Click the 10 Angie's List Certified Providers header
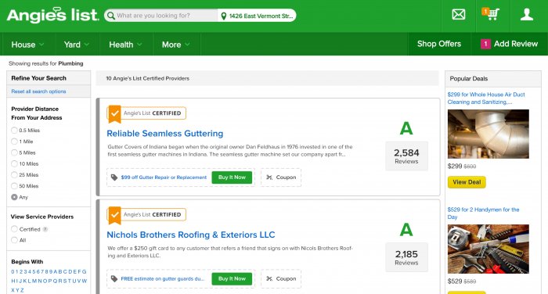 147,78
